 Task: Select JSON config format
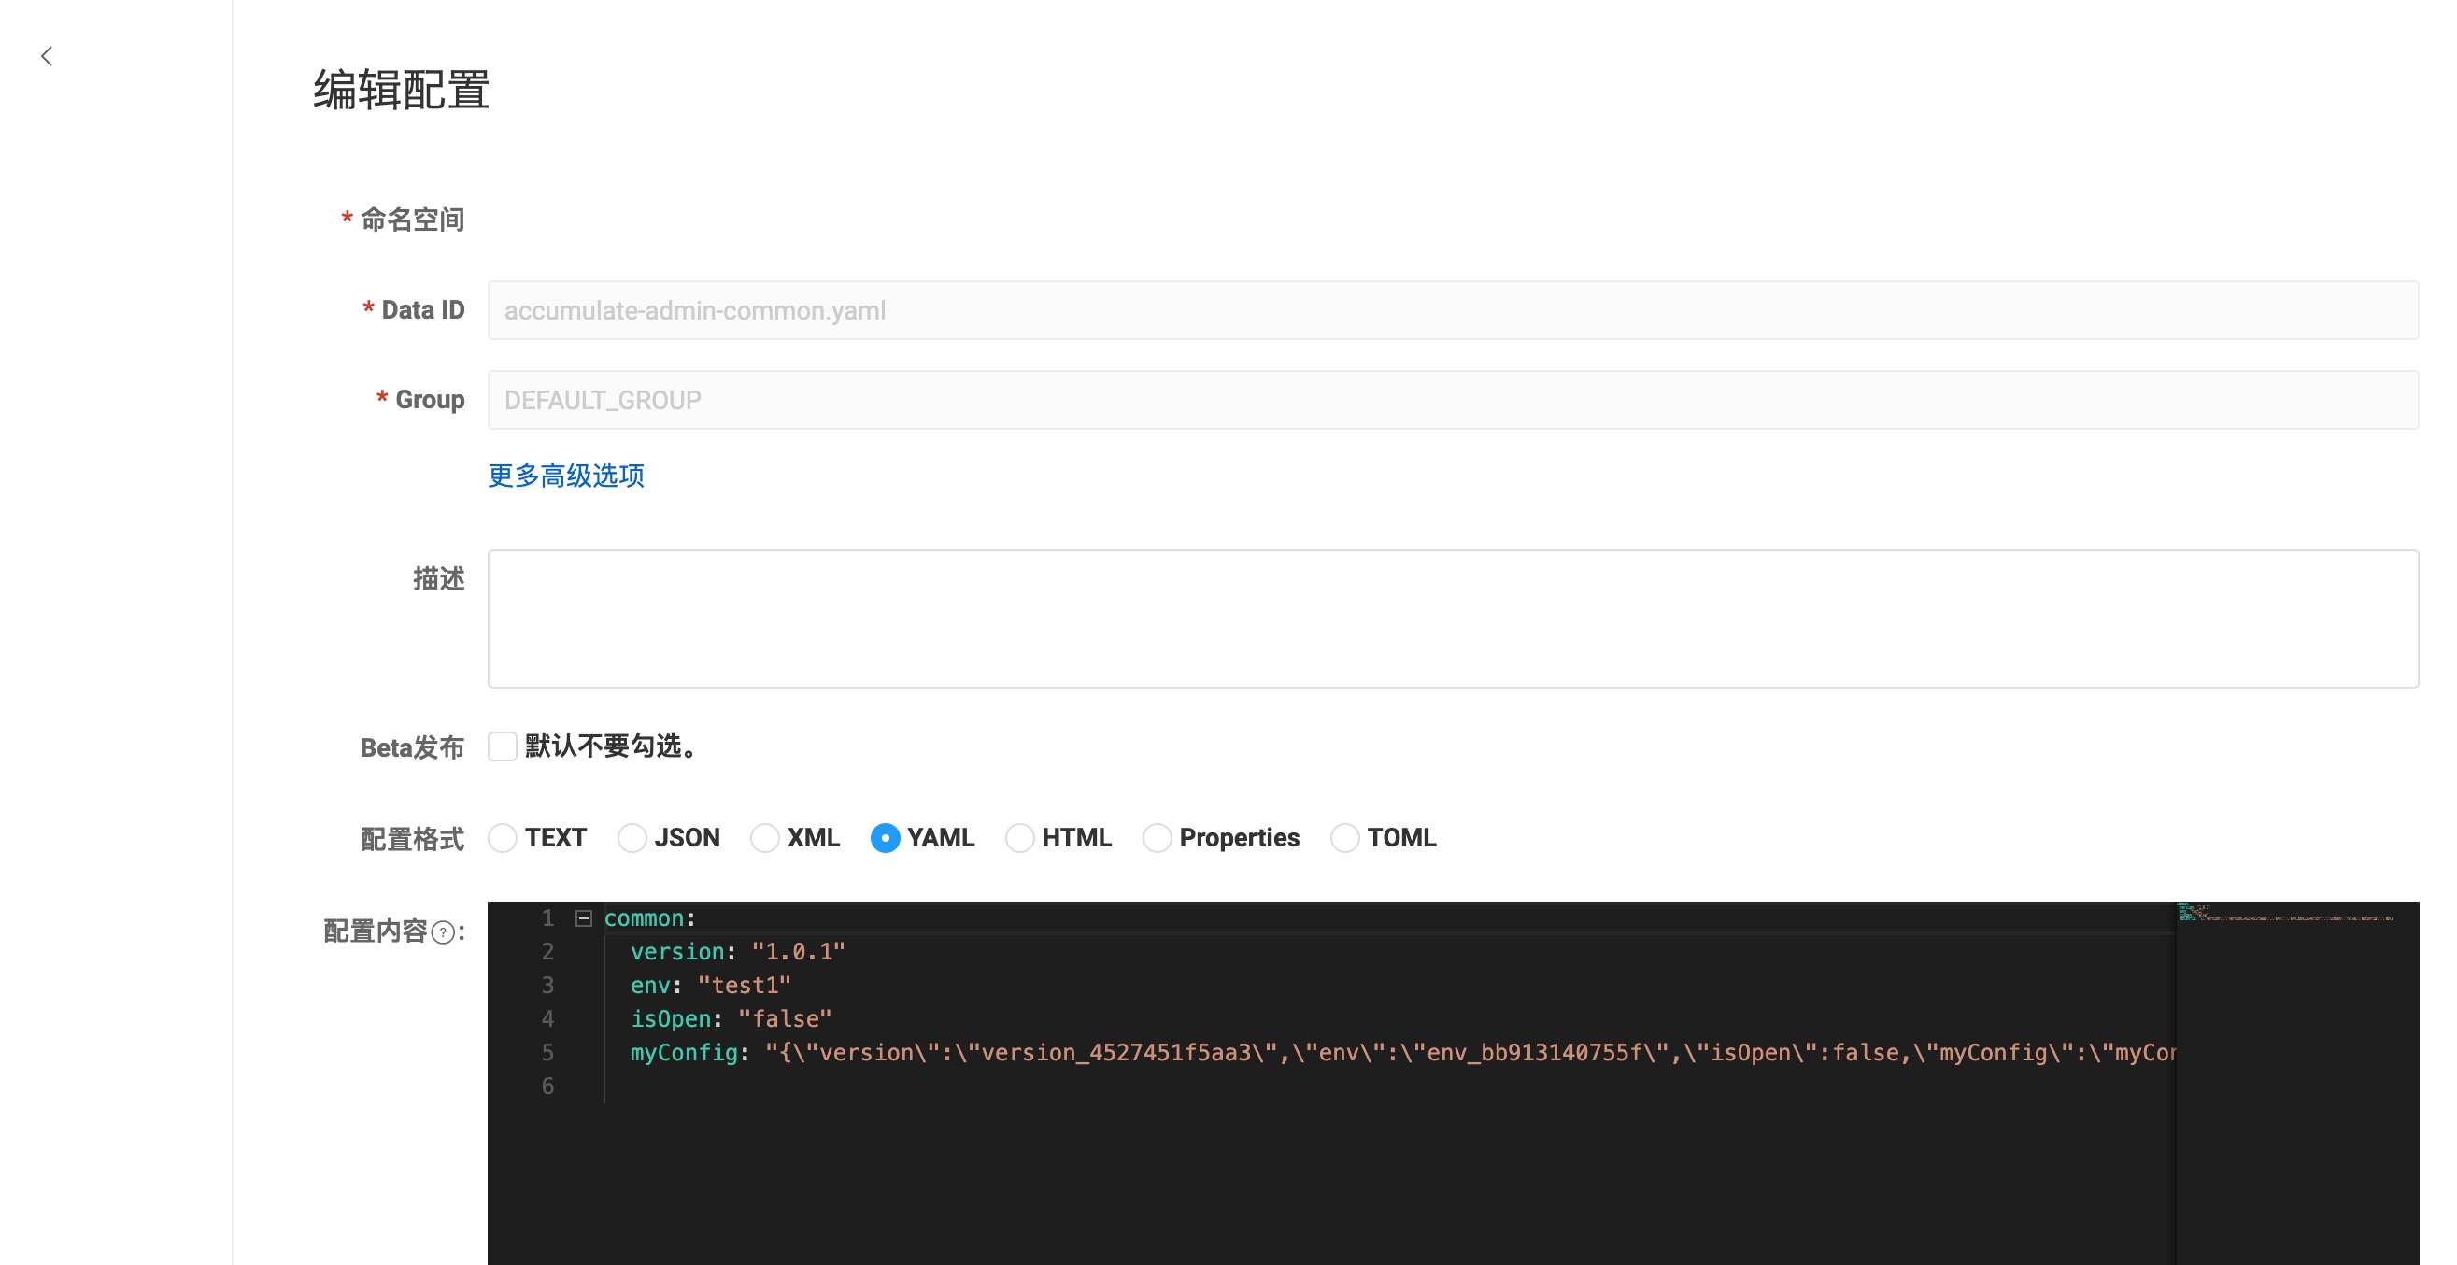pos(632,838)
